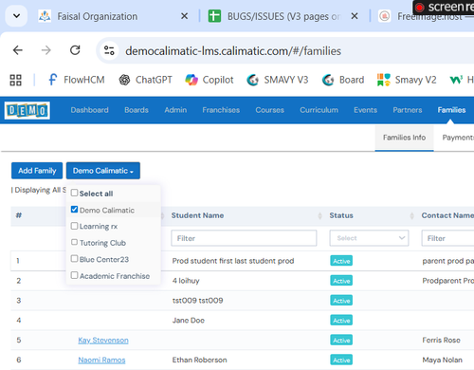Screen dimensions: 474x370
Task: Click the Student Name column header
Action: [197, 215]
